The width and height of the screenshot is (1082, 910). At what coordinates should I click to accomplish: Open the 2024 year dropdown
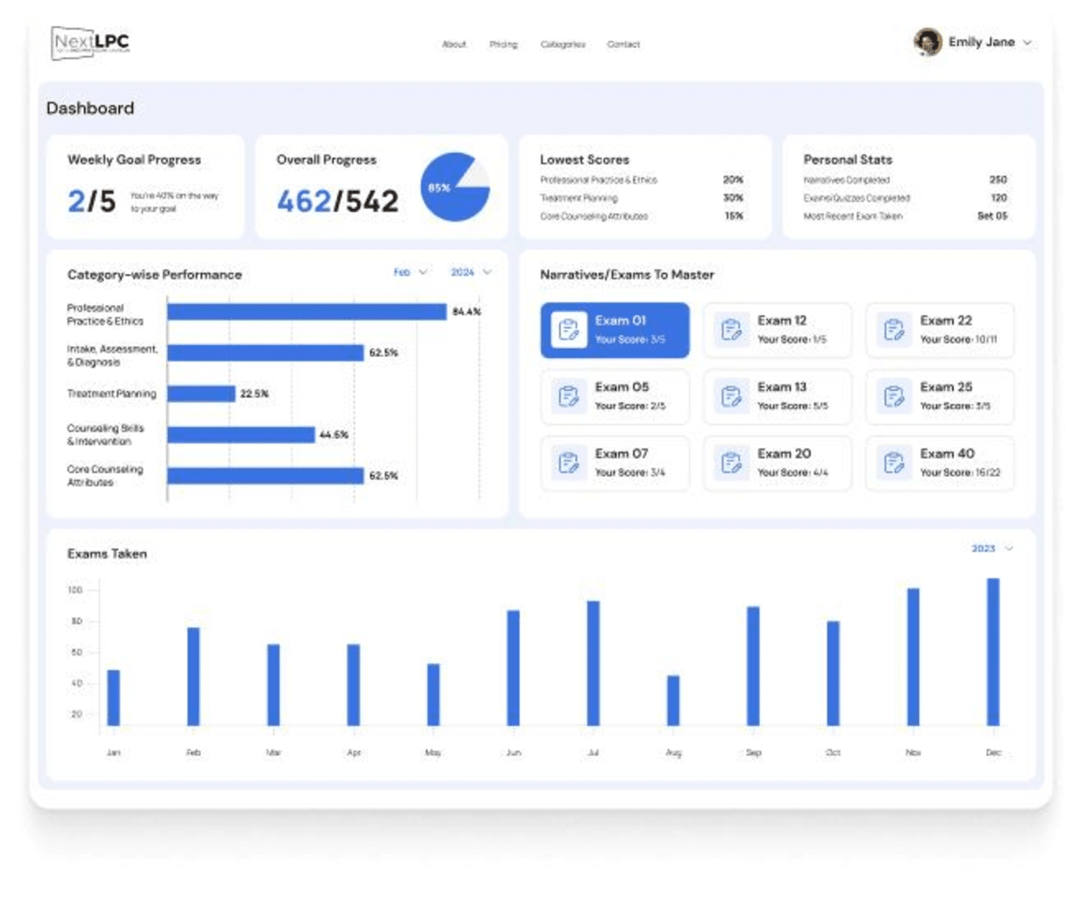[471, 272]
